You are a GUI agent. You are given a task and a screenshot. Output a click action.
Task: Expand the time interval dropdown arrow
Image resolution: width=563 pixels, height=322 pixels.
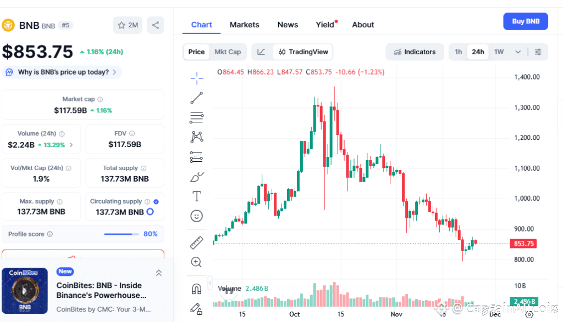518,52
